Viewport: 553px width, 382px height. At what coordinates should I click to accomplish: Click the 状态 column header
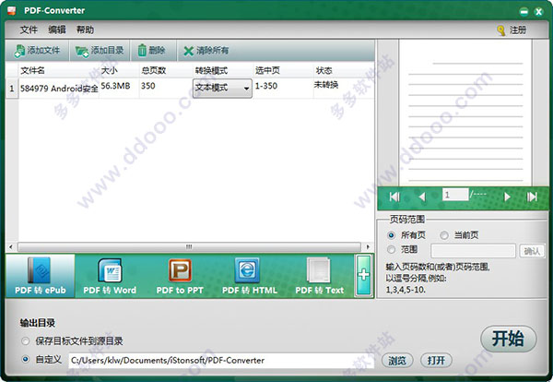point(344,70)
